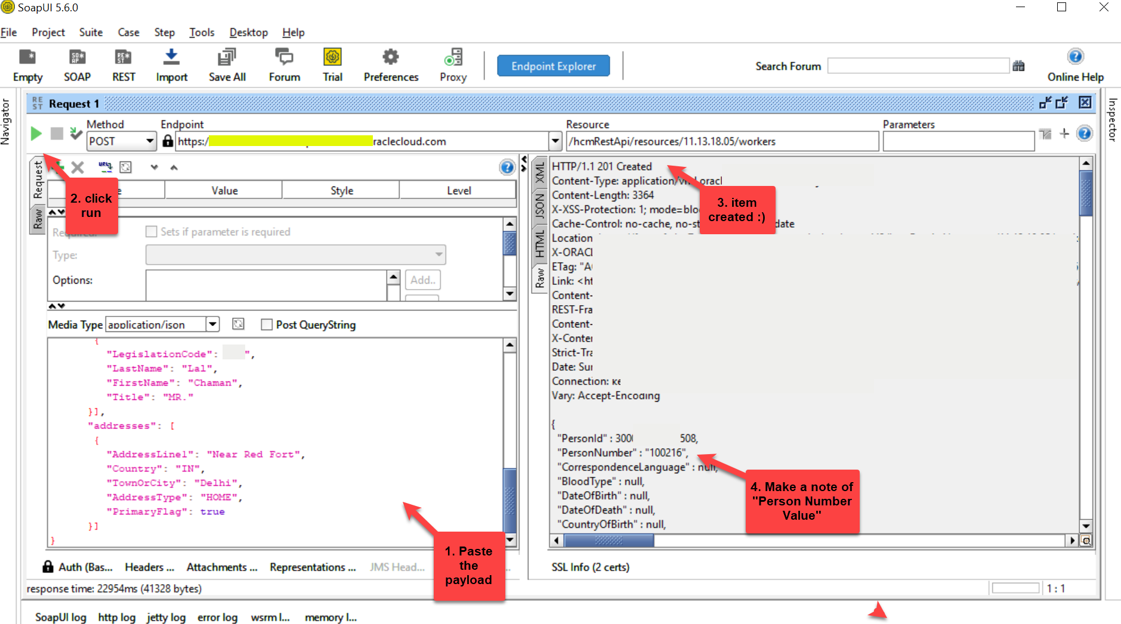Click the icon next to Media Type dropdown
1121x624 pixels.
[x=238, y=324]
